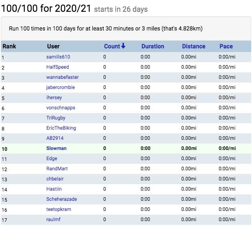Screen dimensions: 252x226
Task: Open samills610 user profile
Action: pos(58,57)
